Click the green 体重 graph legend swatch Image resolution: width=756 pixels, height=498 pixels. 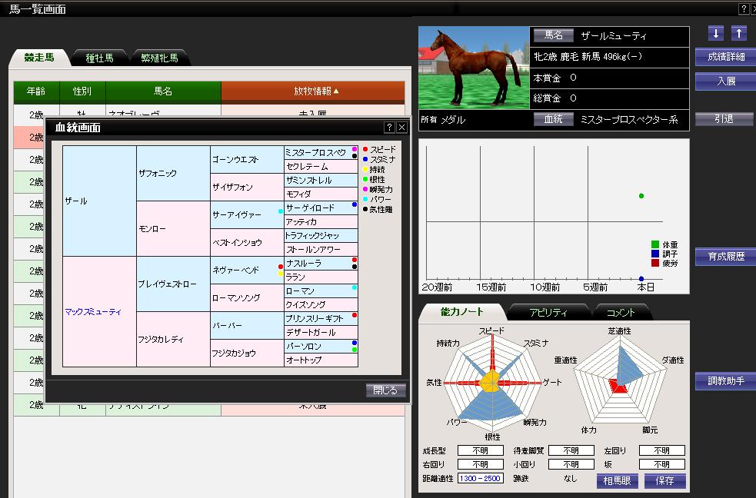(x=654, y=244)
